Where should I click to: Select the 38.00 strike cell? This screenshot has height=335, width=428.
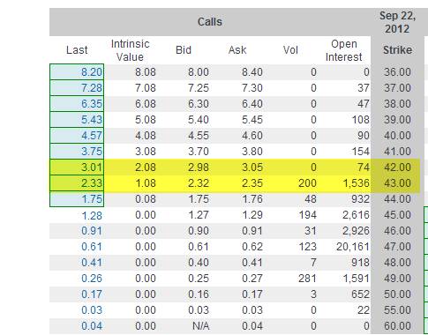[x=397, y=104]
